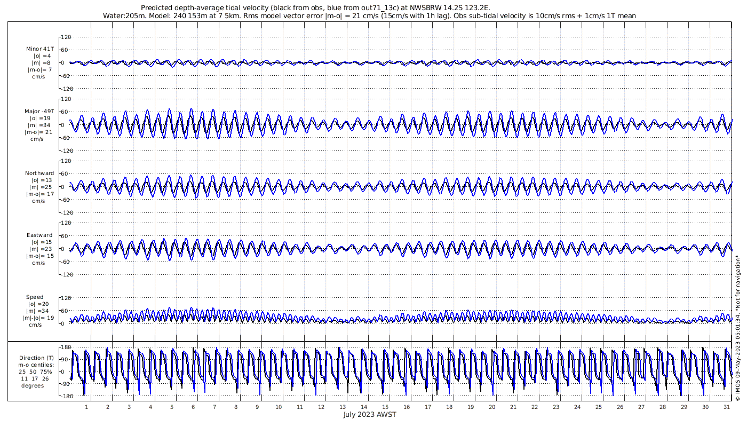Click y-axis tick '180' in Direction panel
The width and height of the screenshot is (747, 427).
coord(67,347)
